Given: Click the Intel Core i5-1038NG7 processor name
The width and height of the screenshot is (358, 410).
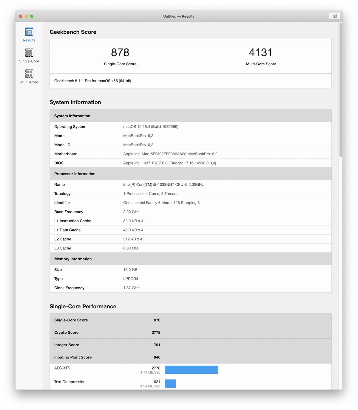Looking at the screenshot, I should point(163,184).
